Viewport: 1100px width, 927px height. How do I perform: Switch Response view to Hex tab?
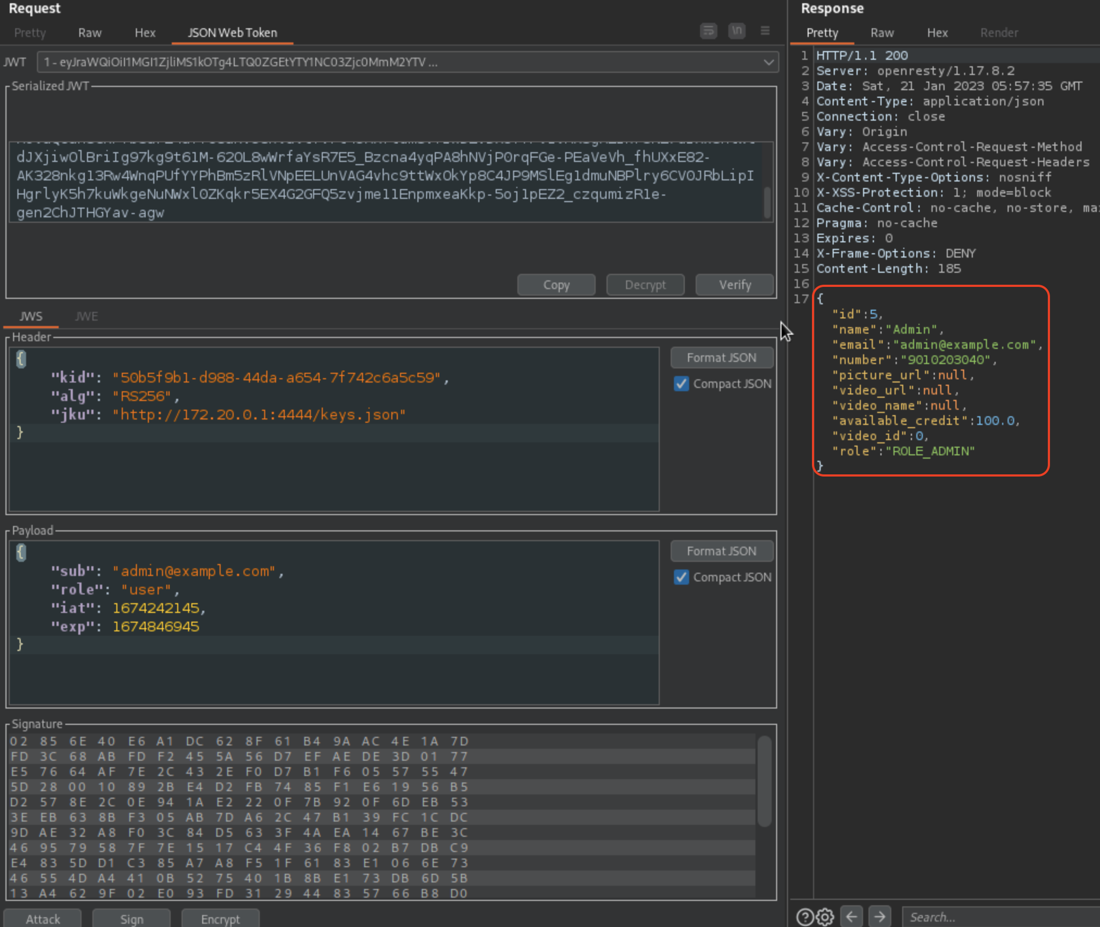(937, 33)
